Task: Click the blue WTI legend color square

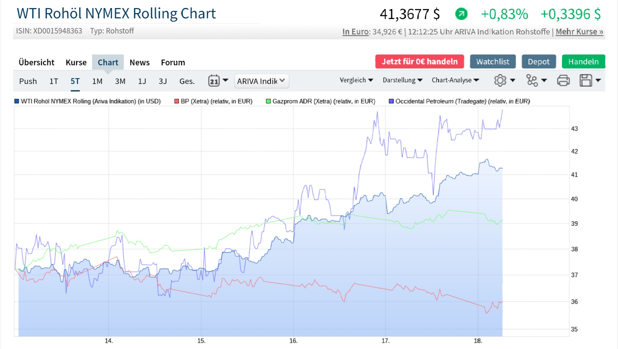Action: click(x=16, y=101)
